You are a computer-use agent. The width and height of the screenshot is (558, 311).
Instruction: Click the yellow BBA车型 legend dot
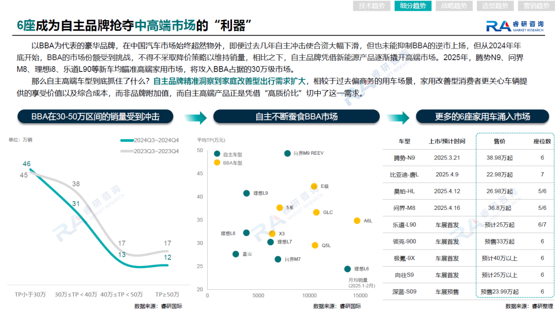[217, 162]
